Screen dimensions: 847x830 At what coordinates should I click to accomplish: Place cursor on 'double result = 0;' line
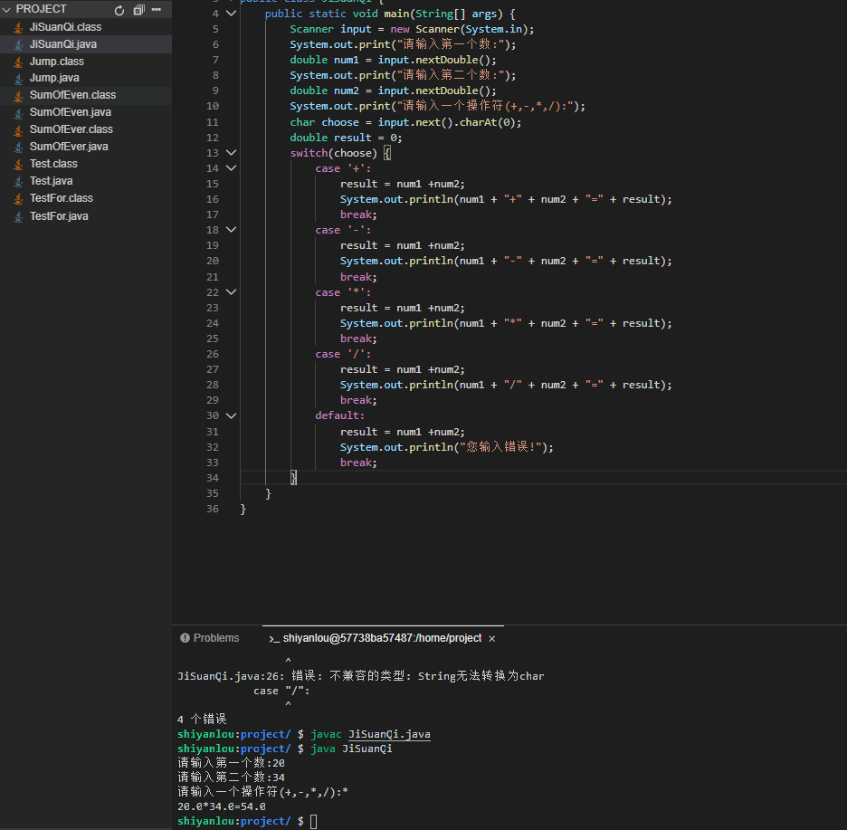point(346,138)
